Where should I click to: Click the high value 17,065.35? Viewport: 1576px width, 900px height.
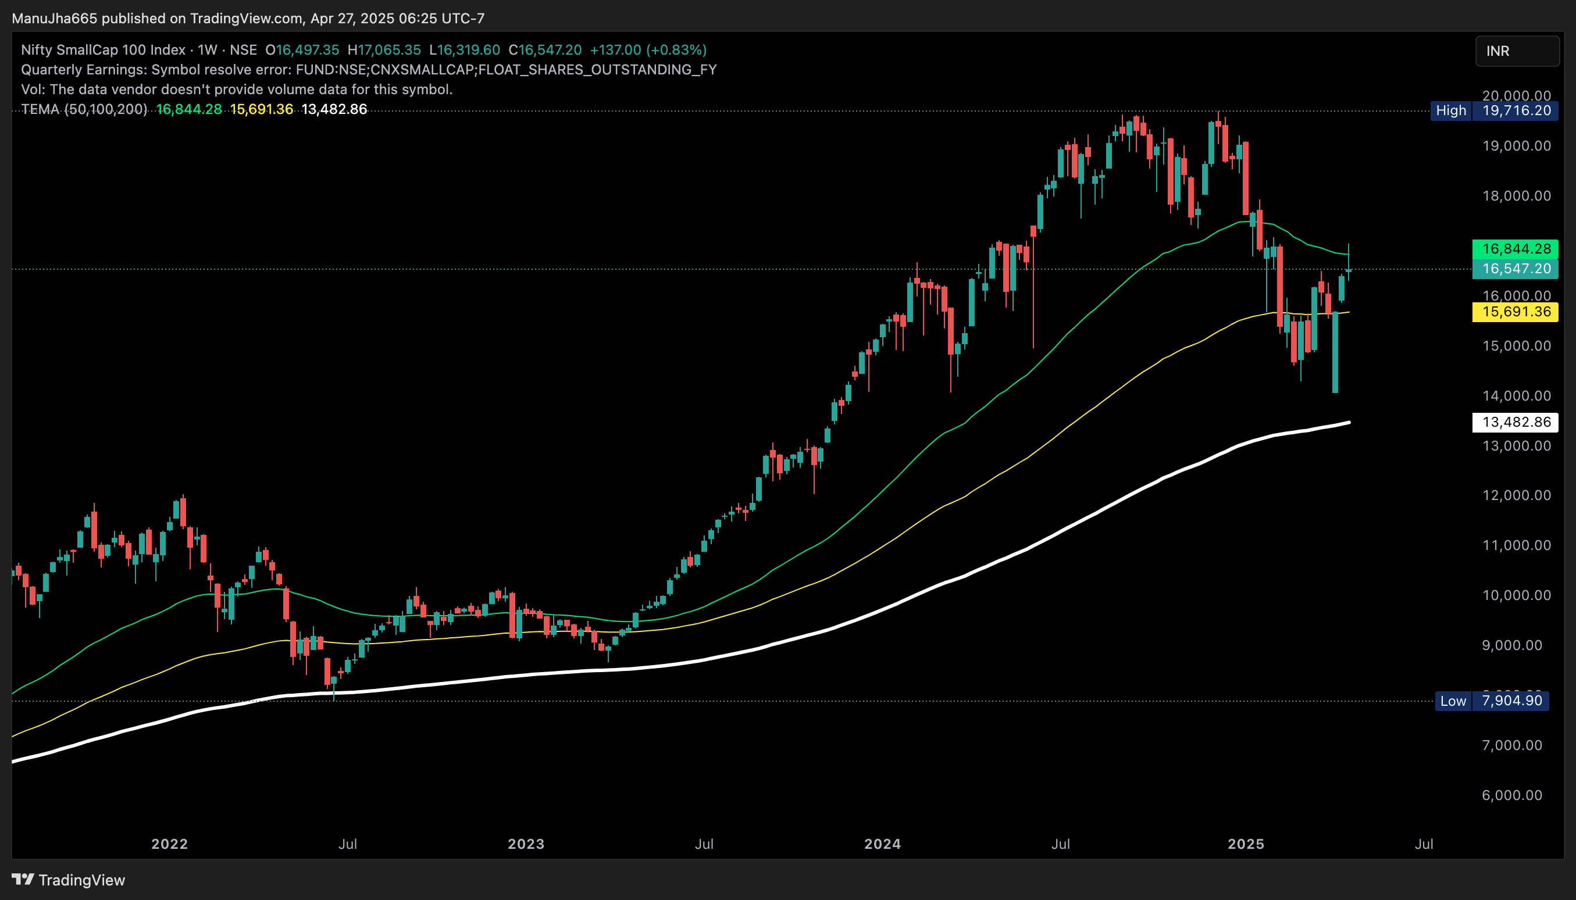389,49
